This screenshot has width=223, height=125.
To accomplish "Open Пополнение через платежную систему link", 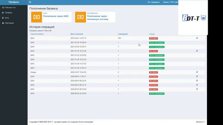I will pos(98,18).
